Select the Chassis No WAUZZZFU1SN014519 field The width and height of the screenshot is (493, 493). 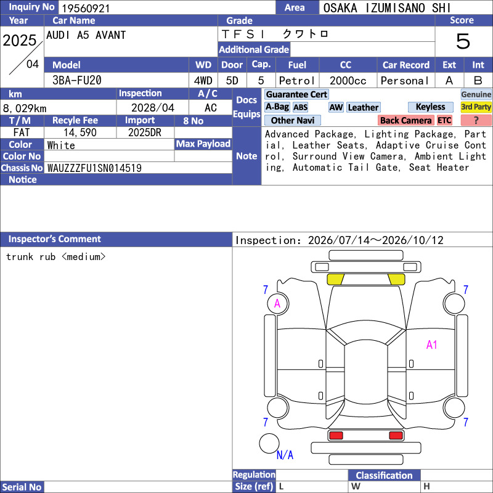click(x=138, y=168)
